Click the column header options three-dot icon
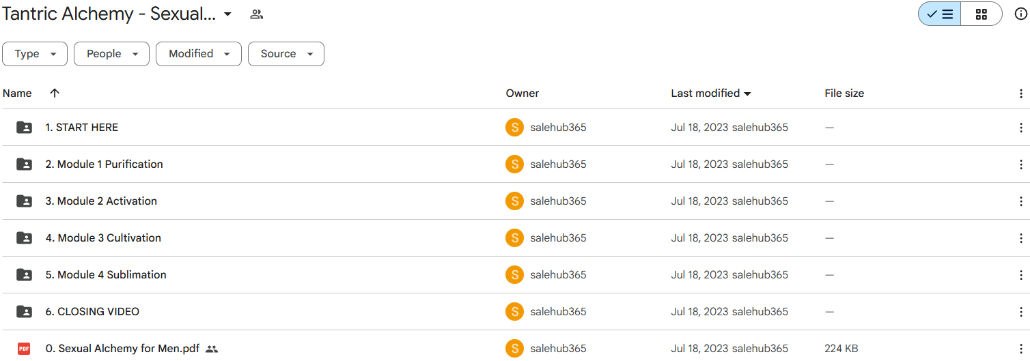The width and height of the screenshot is (1030, 361). pyautogui.click(x=1020, y=93)
